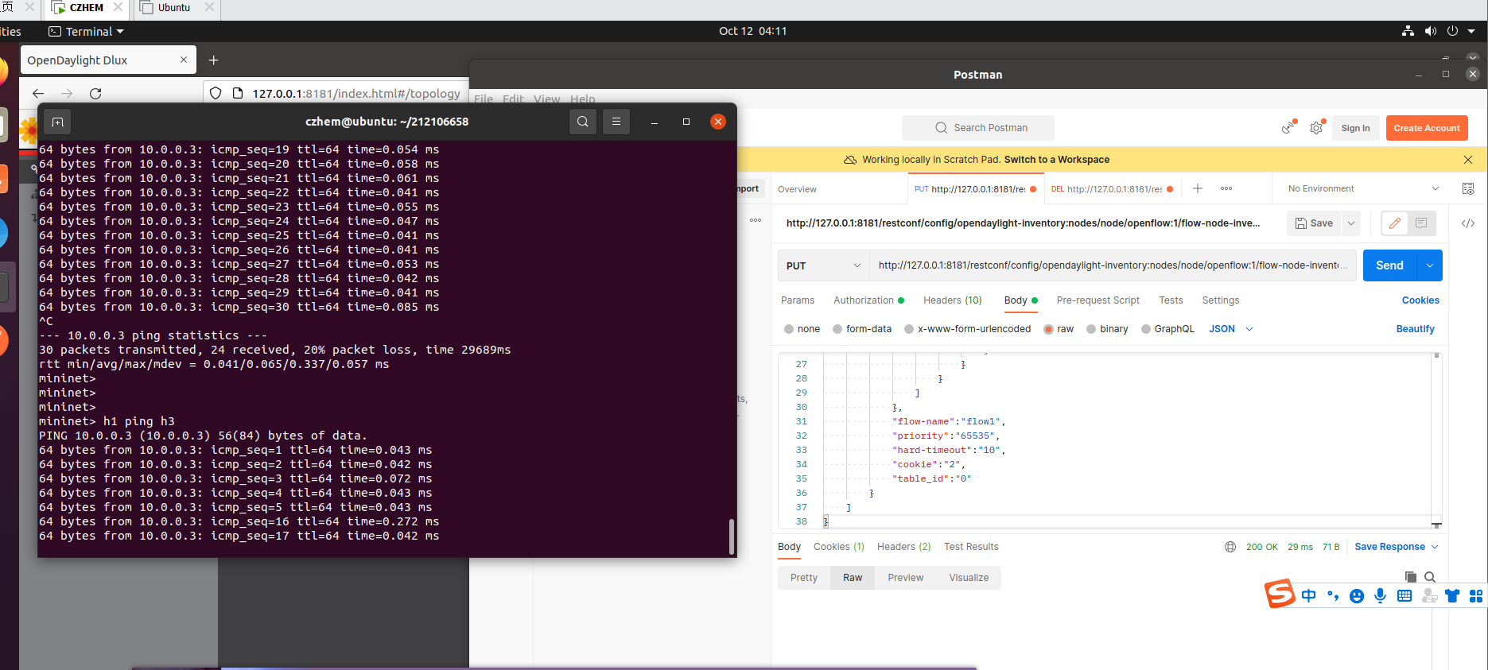Show the response in Pretty view
This screenshot has height=670, width=1488.
[x=804, y=578]
